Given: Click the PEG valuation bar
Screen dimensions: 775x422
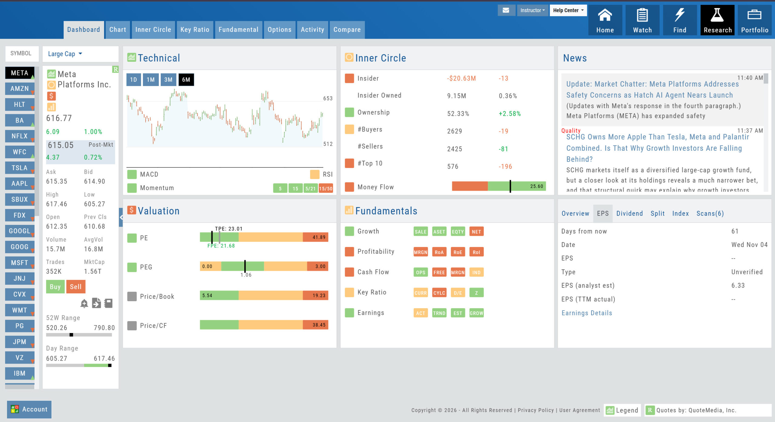Looking at the screenshot, I should point(264,266).
